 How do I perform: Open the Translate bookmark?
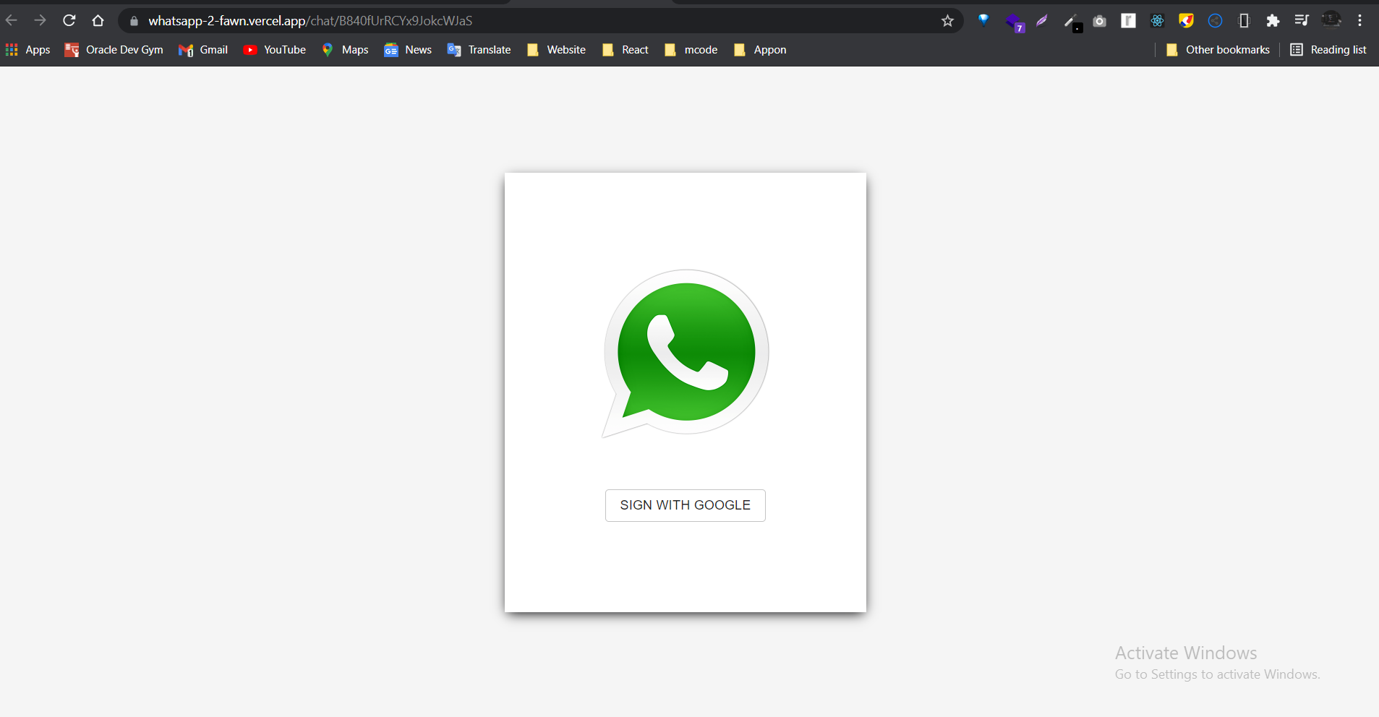479,50
